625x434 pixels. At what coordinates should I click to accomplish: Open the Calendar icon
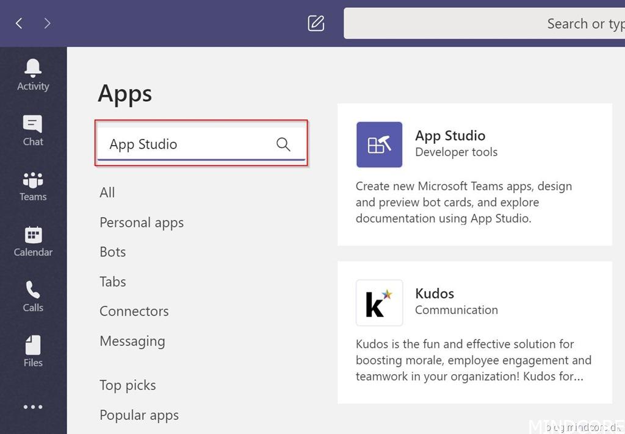(33, 235)
